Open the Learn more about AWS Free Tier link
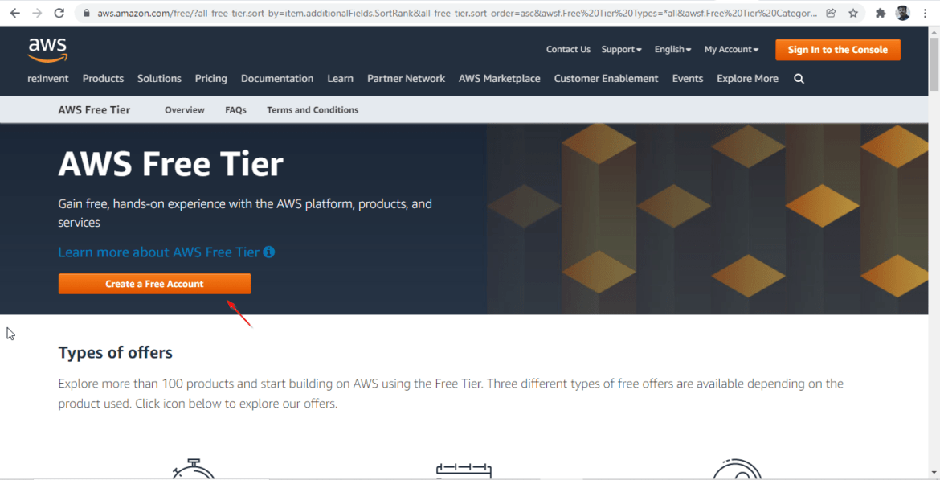This screenshot has height=480, width=940. (157, 252)
